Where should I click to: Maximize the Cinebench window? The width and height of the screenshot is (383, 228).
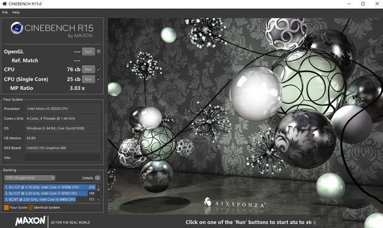363,4
